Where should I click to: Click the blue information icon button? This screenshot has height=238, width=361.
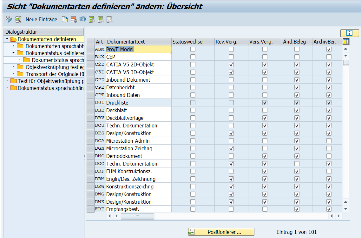pos(350,33)
